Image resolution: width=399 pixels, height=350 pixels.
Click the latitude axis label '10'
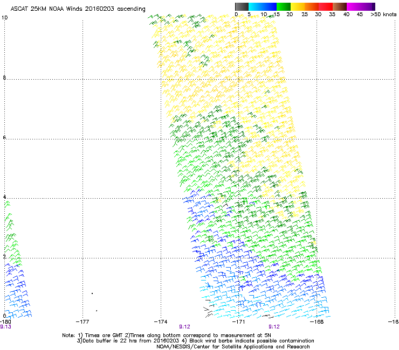pyautogui.click(x=5, y=18)
